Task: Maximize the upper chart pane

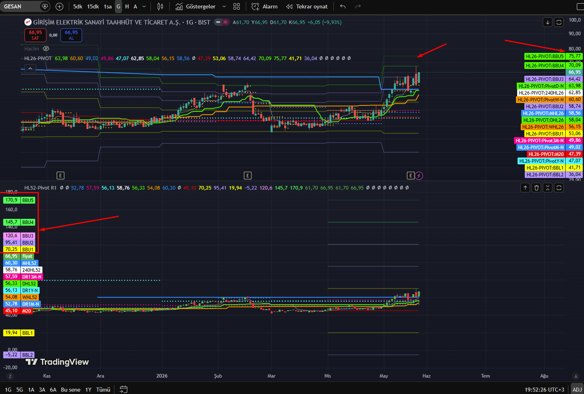Action: [x=559, y=22]
